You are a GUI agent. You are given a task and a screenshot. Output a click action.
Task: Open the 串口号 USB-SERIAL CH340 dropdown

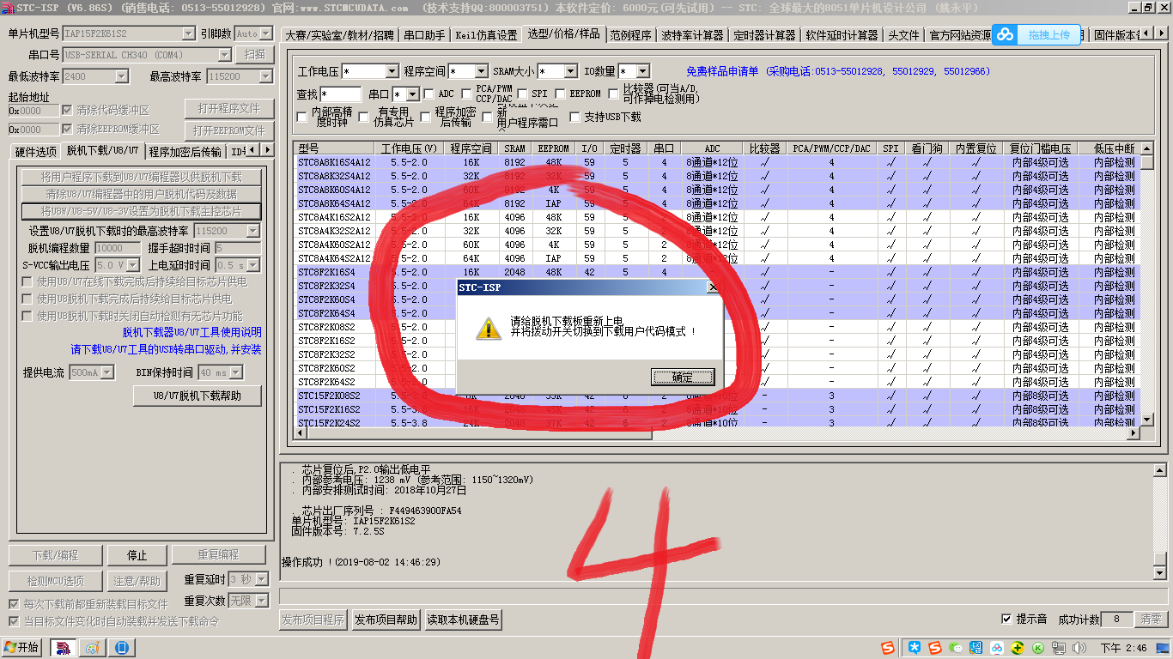click(x=225, y=55)
